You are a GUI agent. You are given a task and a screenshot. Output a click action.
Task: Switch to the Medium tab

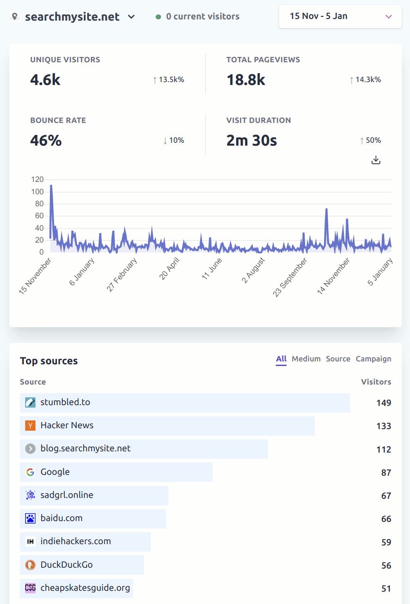pos(306,359)
